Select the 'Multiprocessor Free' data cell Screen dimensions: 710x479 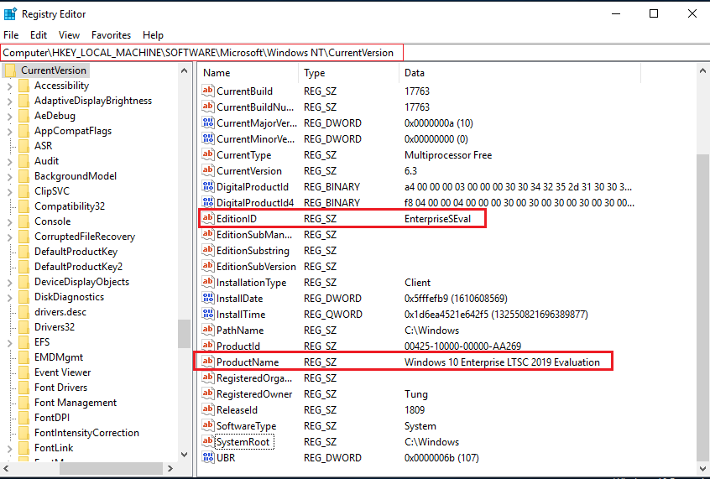pyautogui.click(x=448, y=155)
